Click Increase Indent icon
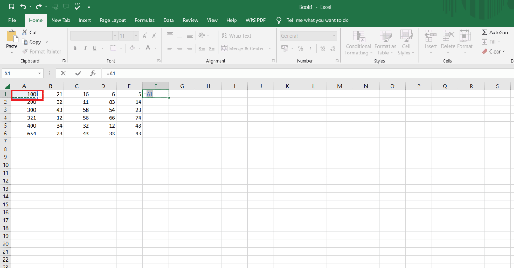 click(212, 48)
